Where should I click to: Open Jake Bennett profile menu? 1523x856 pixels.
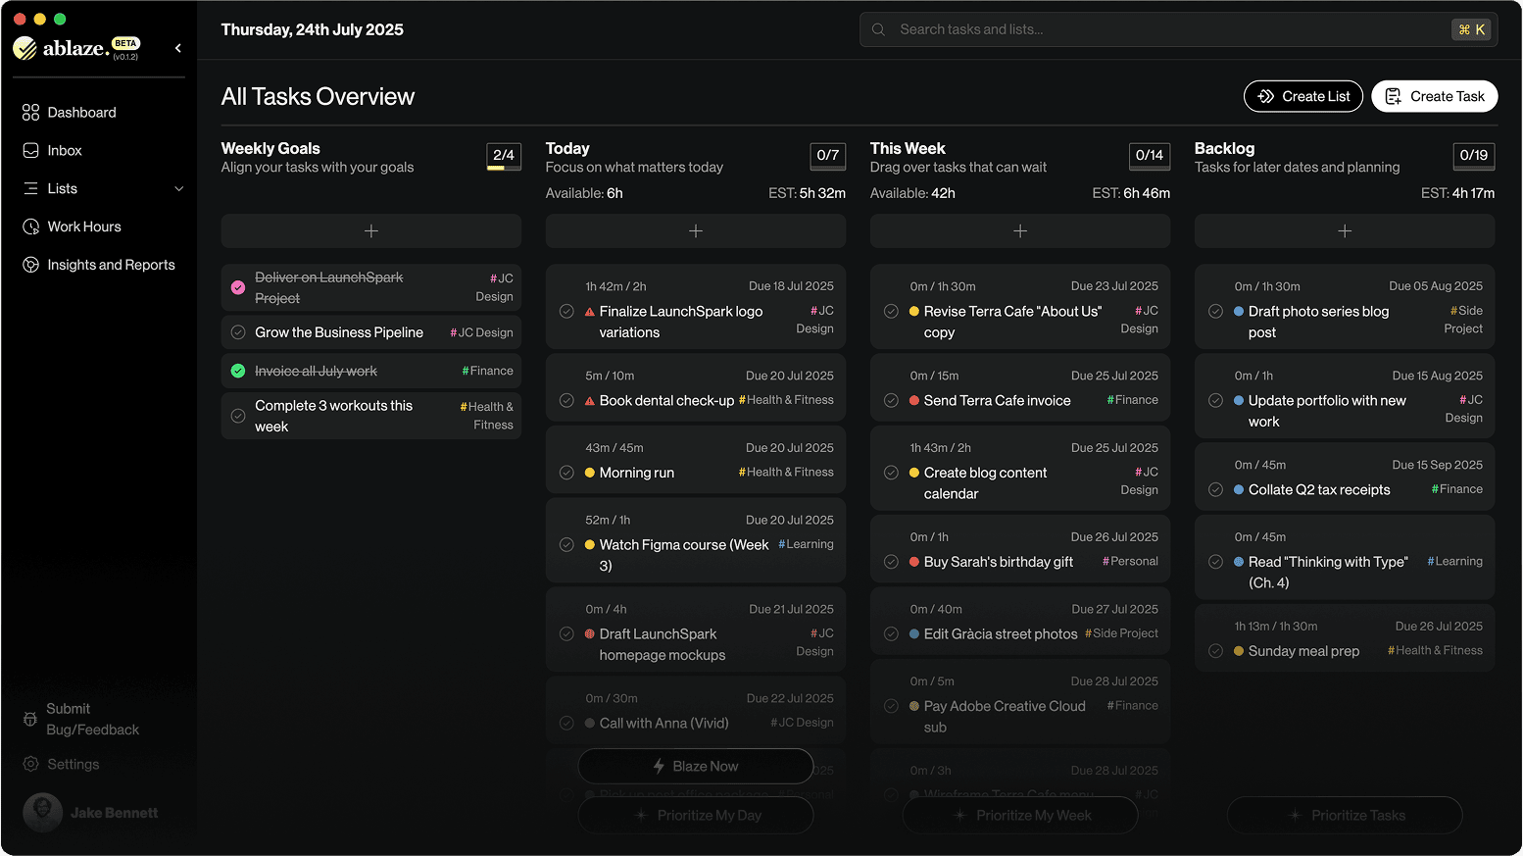(91, 813)
